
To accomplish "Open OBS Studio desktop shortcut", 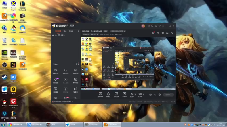I will click(x=4, y=66).
